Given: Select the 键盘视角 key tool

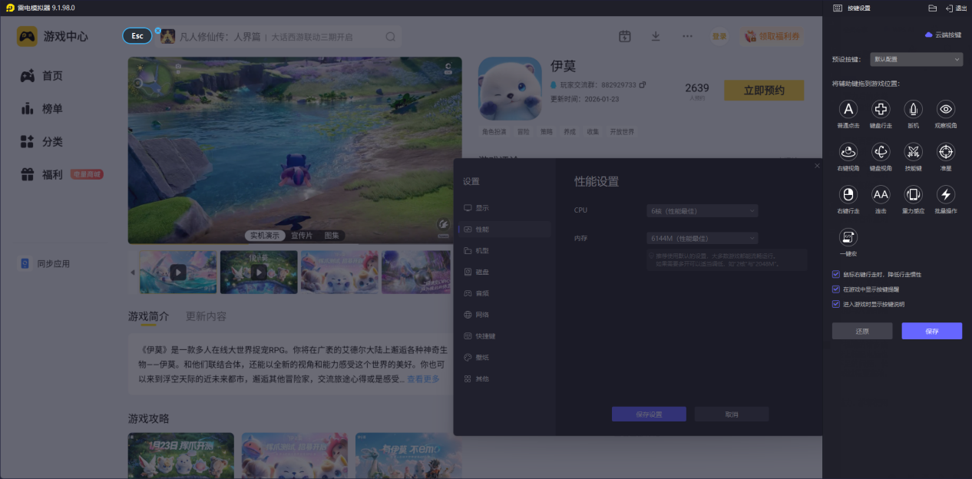Looking at the screenshot, I should pos(881,152).
